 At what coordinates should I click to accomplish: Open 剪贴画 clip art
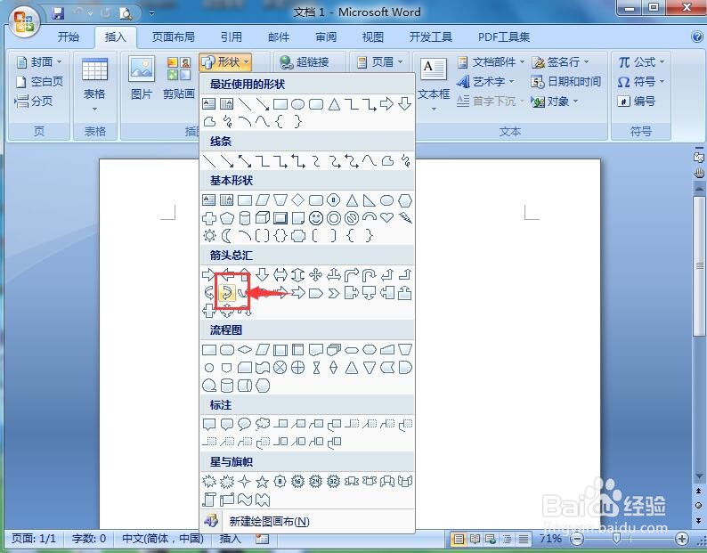(179, 77)
